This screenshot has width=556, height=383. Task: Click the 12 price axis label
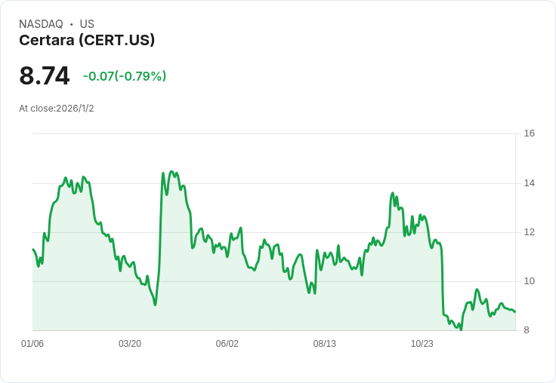(530, 232)
